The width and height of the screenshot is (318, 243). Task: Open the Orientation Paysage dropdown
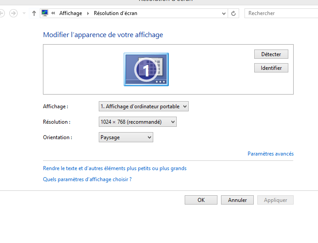tap(126, 137)
